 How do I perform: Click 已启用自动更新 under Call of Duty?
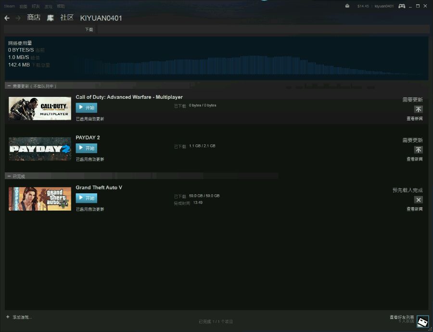(90, 119)
